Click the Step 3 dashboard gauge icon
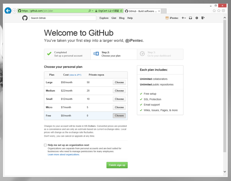Screen dimensions: 231x181 142,54
